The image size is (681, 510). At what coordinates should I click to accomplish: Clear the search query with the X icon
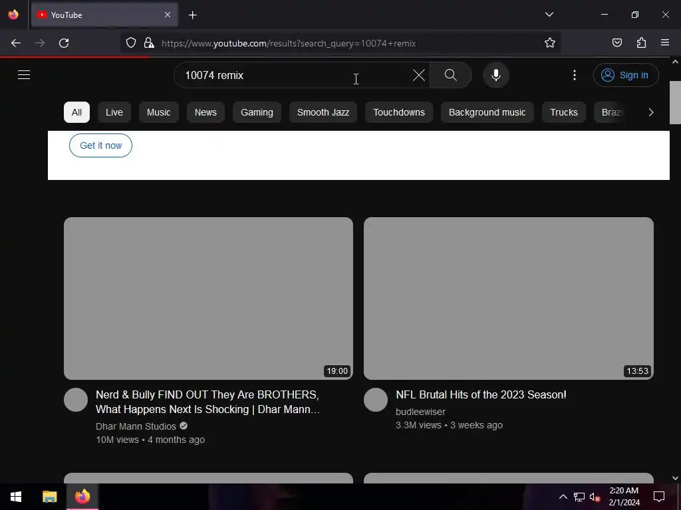point(419,75)
